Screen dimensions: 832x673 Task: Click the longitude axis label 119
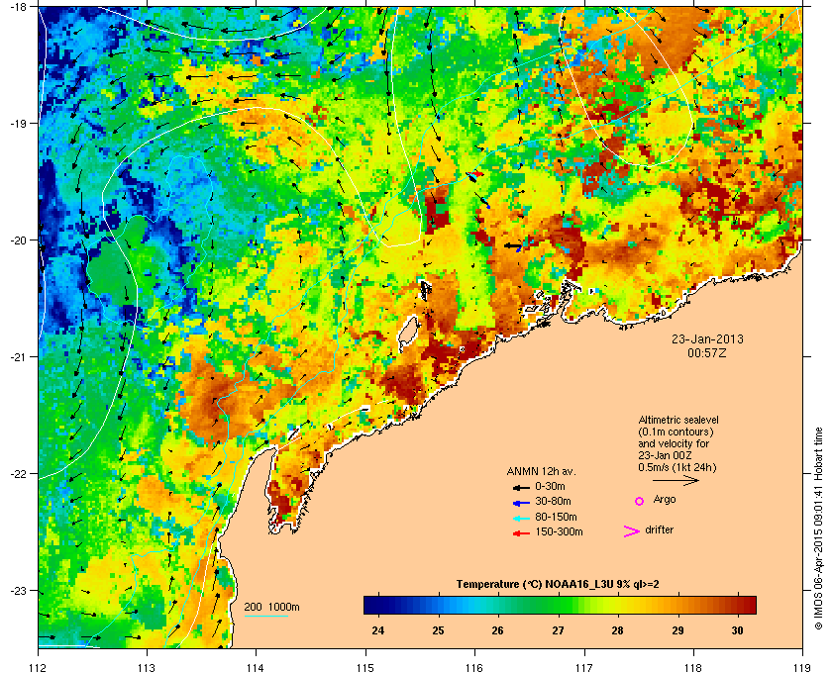coord(802,667)
